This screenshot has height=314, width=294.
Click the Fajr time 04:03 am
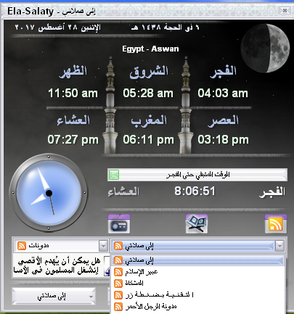tap(223, 94)
